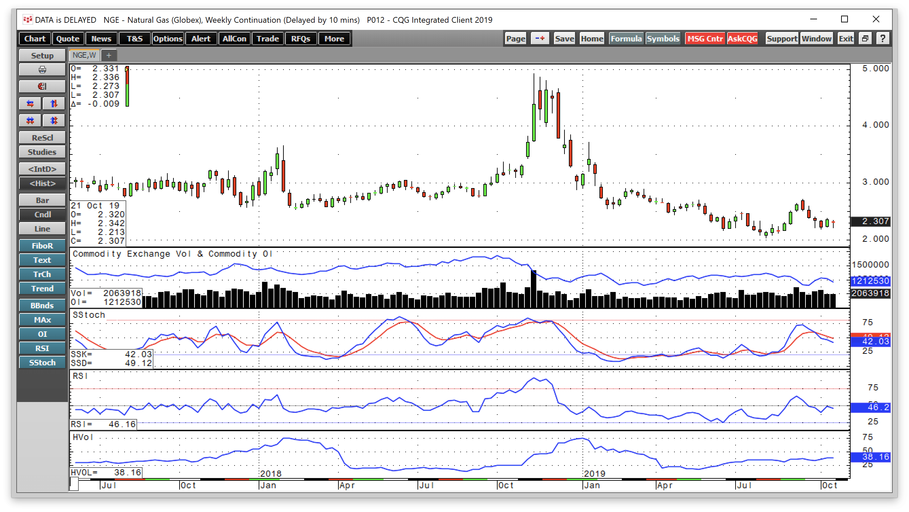Toggle the <IntD> intraday mode
This screenshot has width=909, height=512.
42,169
